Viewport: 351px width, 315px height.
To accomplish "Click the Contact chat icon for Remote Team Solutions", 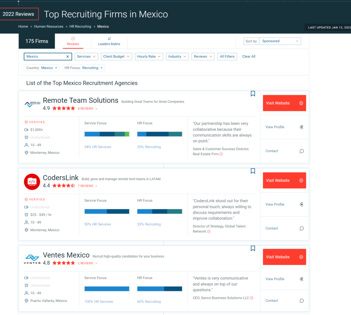I will click(x=302, y=151).
